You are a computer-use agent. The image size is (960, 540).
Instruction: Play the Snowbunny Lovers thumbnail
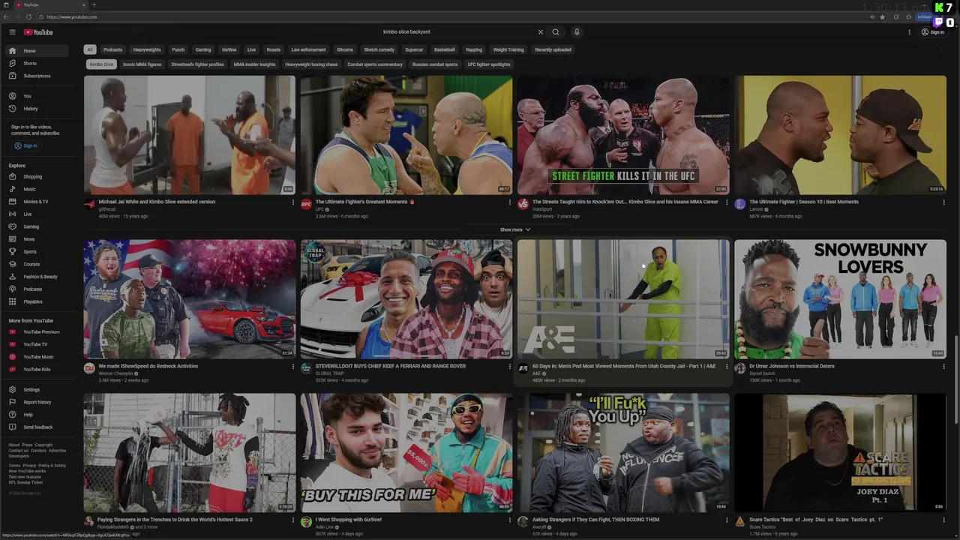(840, 299)
